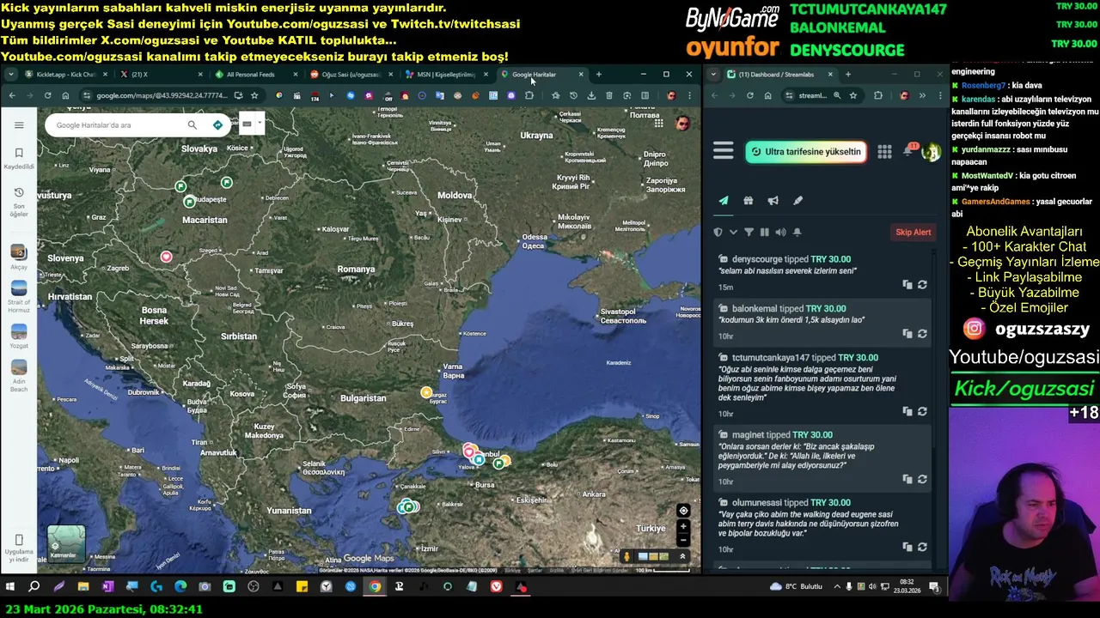Select the highlighter pen tab in Streamlabs
The height and width of the screenshot is (618, 1100).
[x=798, y=201]
